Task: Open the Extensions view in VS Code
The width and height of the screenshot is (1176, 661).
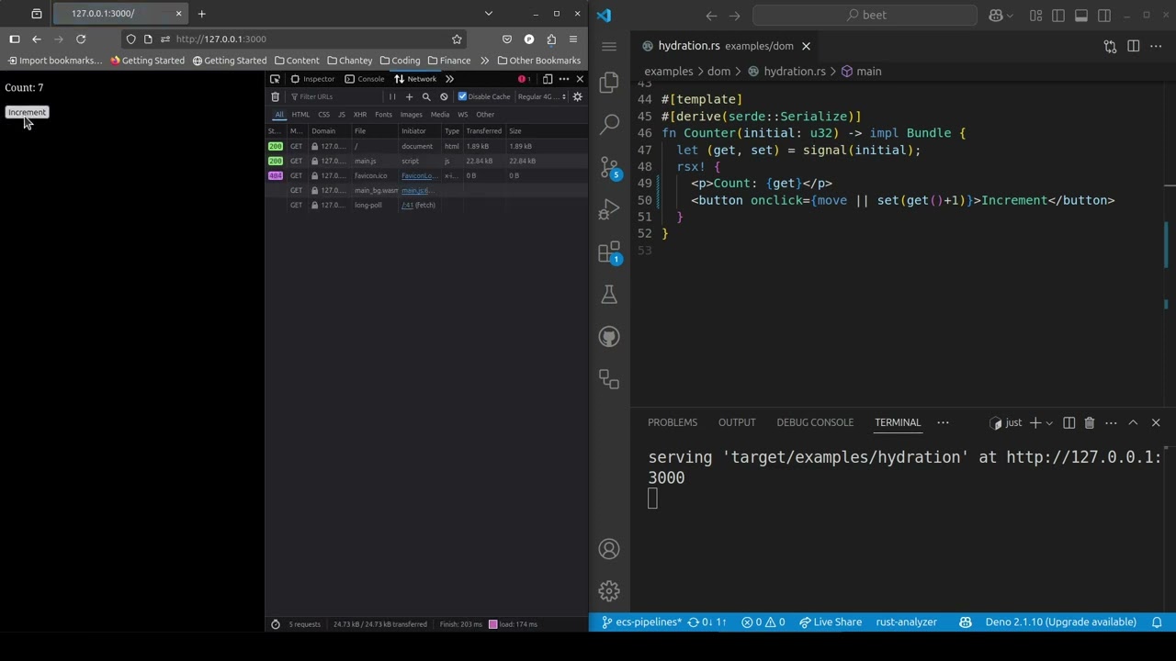Action: (609, 252)
